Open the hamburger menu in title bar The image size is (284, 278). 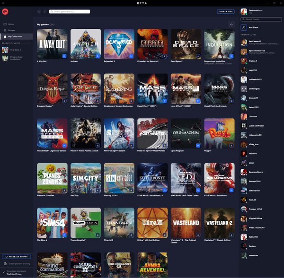(3, 3)
